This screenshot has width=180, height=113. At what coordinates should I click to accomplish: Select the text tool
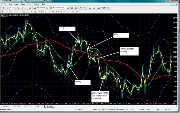point(31,12)
